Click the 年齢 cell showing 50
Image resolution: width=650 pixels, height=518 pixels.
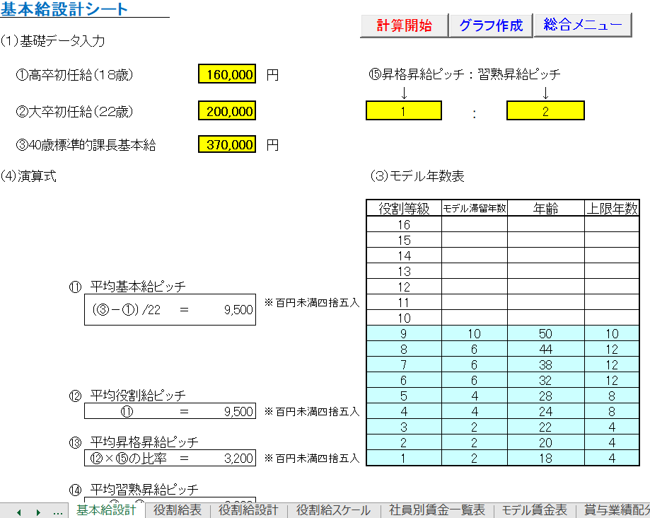click(545, 333)
